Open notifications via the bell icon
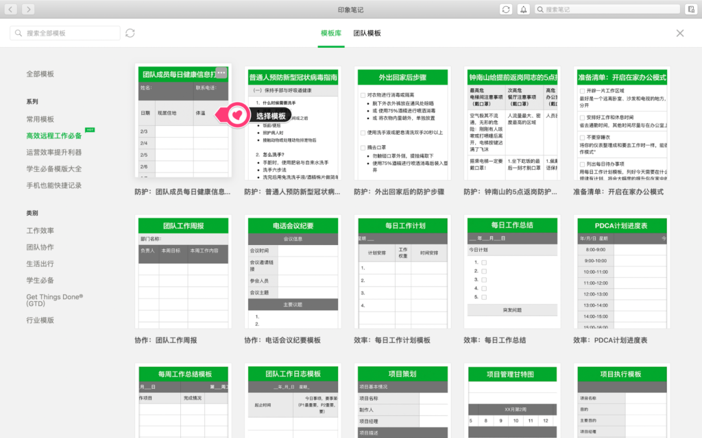Viewport: 702px width, 438px height. coord(524,9)
